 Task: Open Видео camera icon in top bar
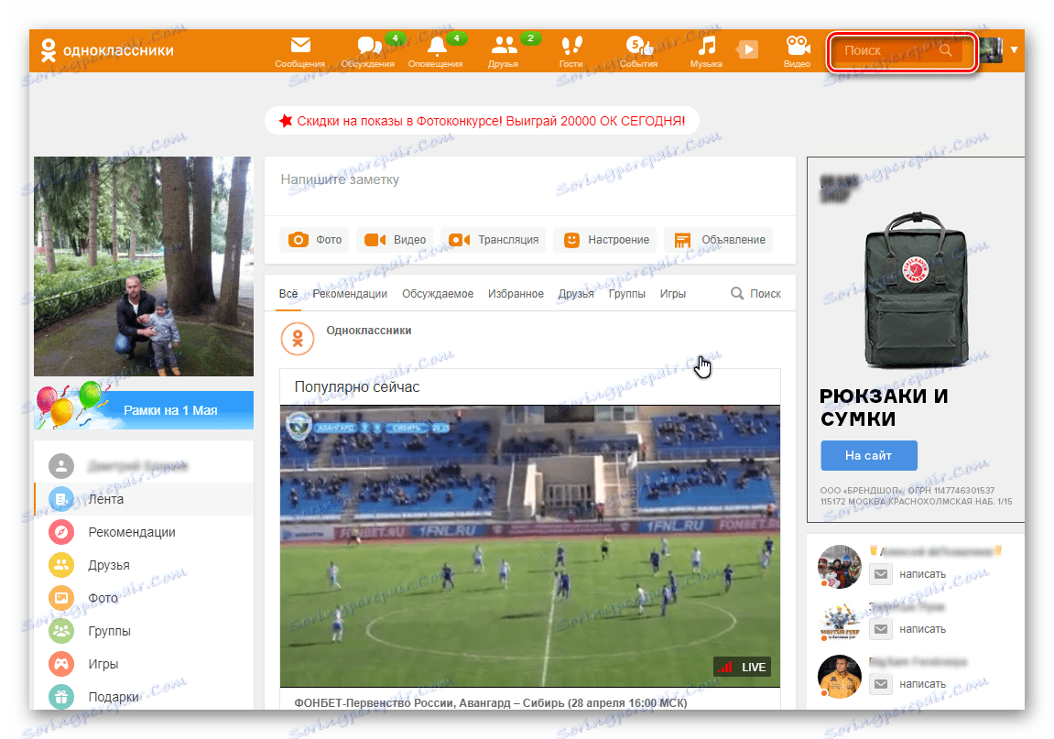tap(798, 46)
